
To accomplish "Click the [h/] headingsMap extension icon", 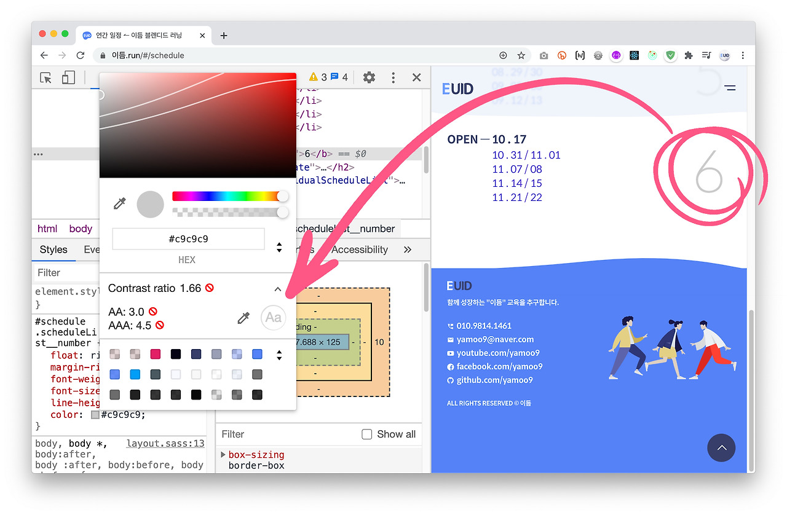I will [580, 55].
